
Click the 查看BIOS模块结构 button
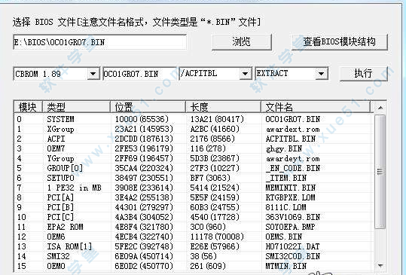(x=340, y=42)
